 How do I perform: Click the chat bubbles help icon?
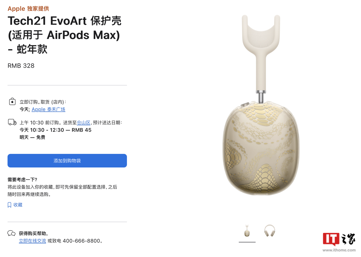click(12, 233)
